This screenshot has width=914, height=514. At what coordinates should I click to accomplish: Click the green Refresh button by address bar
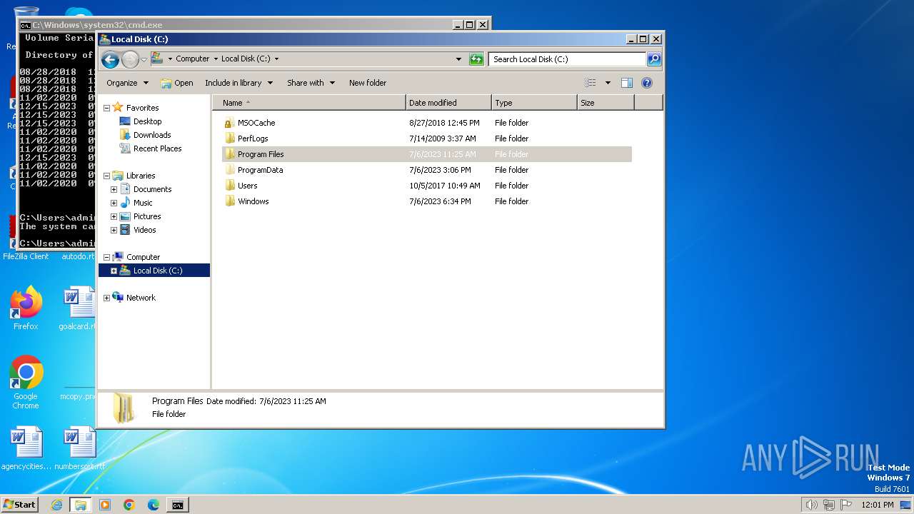pyautogui.click(x=476, y=59)
